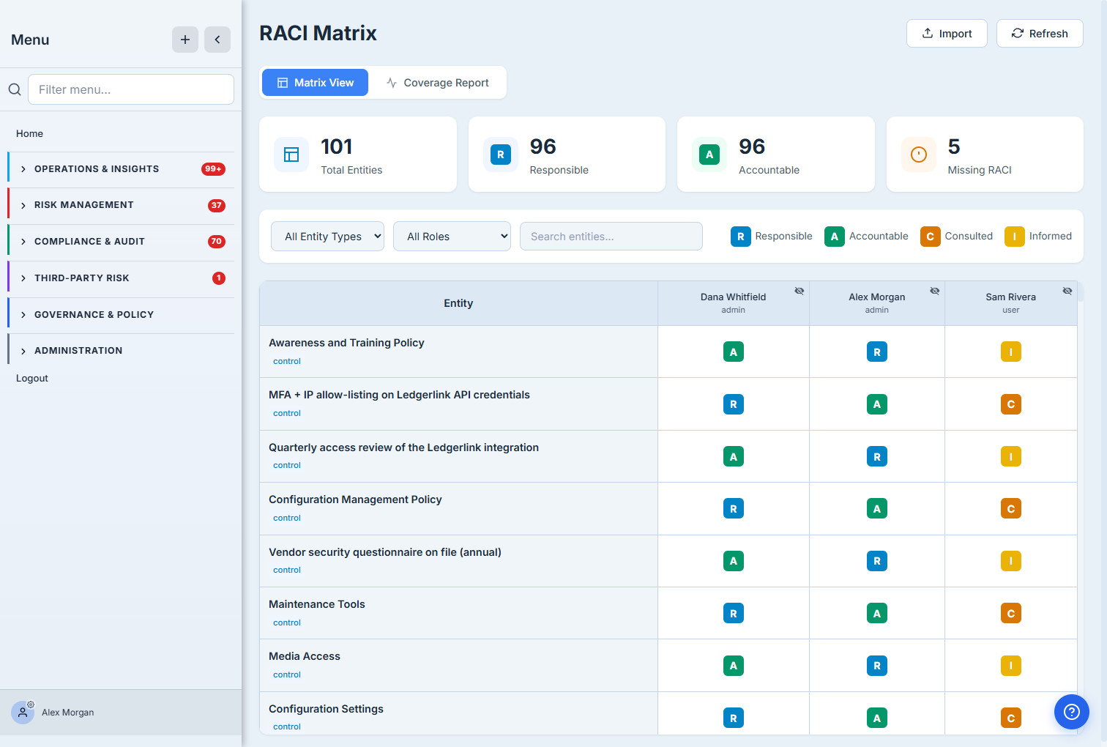The width and height of the screenshot is (1107, 747).
Task: Expand Administration menu section
Action: (121, 351)
